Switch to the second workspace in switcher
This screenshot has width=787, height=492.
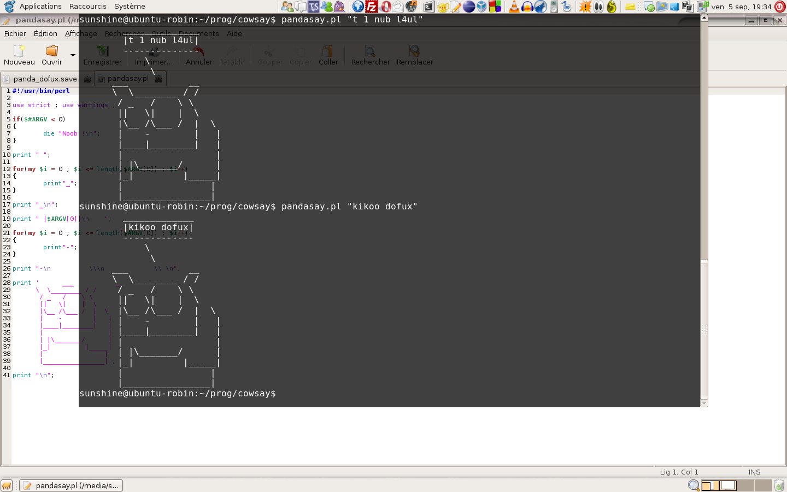pyautogui.click(x=727, y=485)
